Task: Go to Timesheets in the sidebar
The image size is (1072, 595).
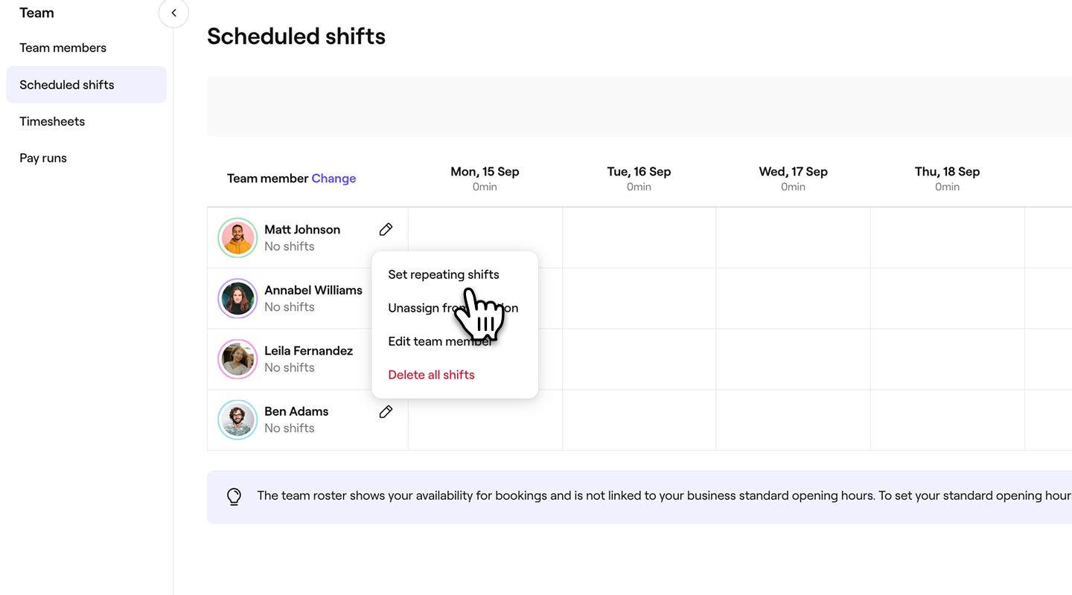Action: click(x=52, y=121)
